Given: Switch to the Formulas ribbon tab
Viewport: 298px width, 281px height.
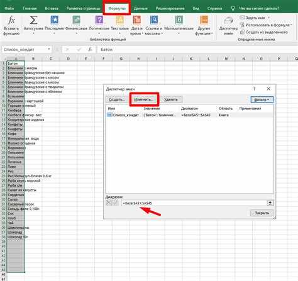Looking at the screenshot, I should [x=117, y=8].
